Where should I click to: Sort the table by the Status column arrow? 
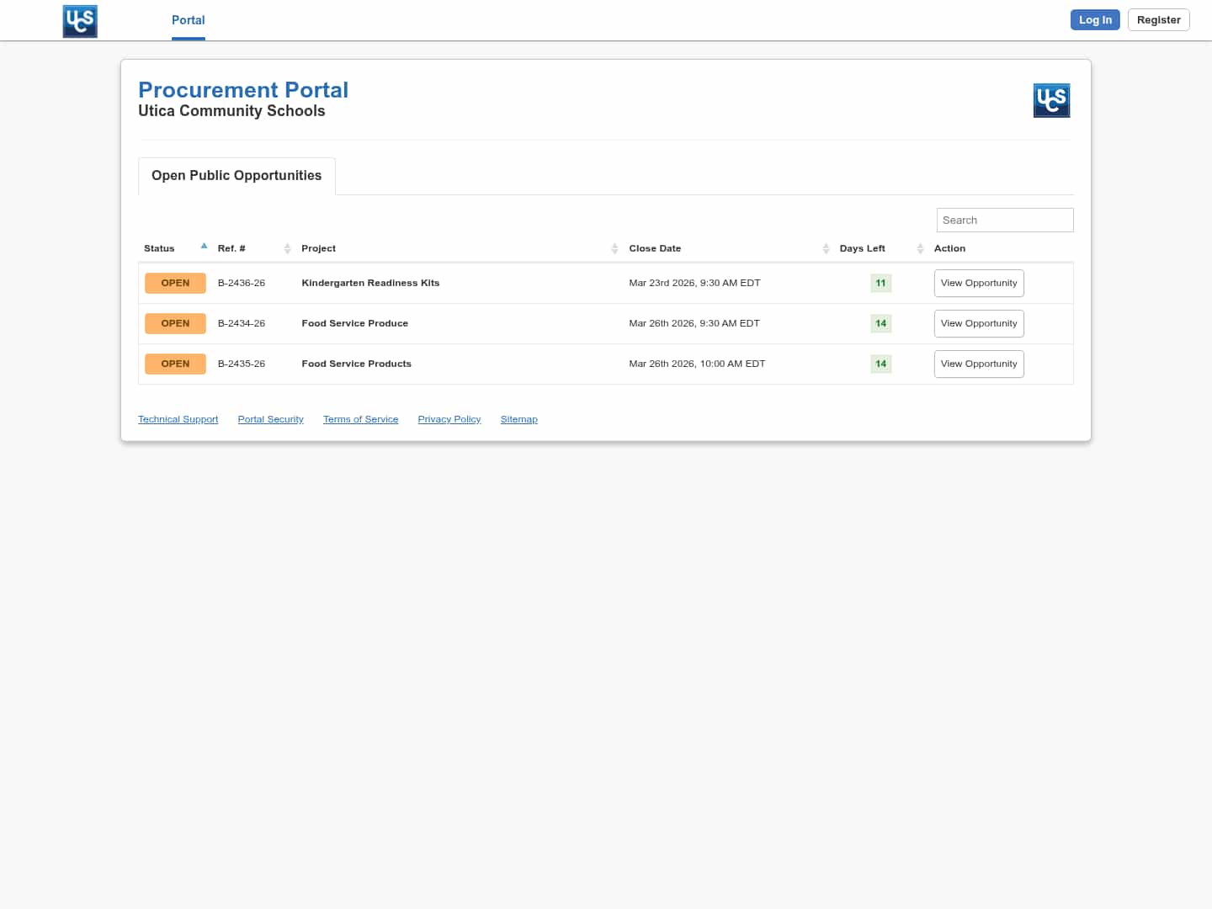(204, 247)
